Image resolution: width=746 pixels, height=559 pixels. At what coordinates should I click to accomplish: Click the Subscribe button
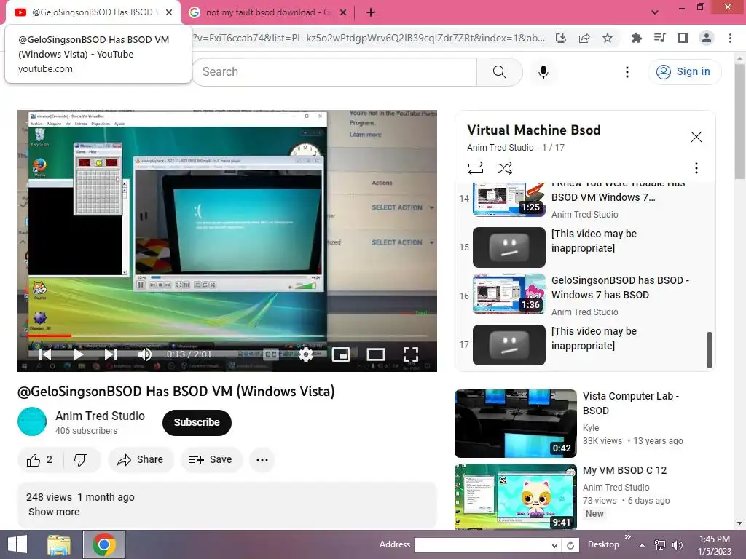[x=197, y=422]
